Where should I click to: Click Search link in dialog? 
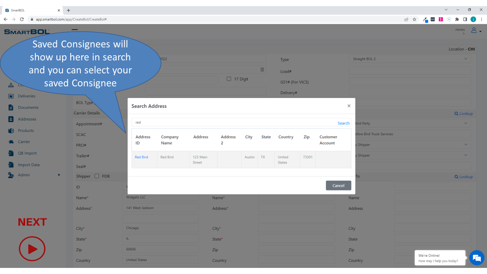tap(343, 123)
